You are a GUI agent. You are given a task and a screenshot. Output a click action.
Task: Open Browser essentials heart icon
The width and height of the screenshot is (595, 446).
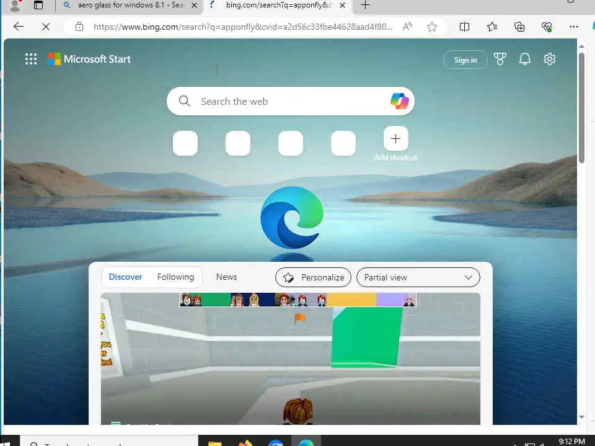coord(547,27)
